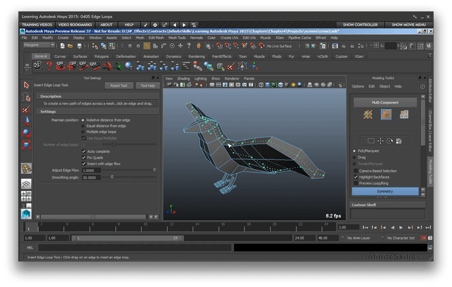Toggle the Fix Quads checkbox
452x287 pixels.
coord(84,158)
